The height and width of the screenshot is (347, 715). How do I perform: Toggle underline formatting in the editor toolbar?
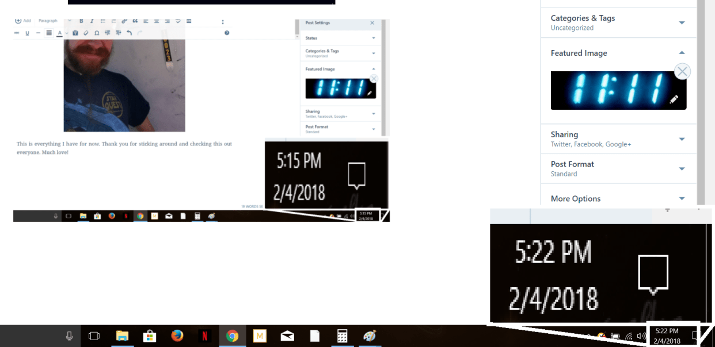[27, 33]
